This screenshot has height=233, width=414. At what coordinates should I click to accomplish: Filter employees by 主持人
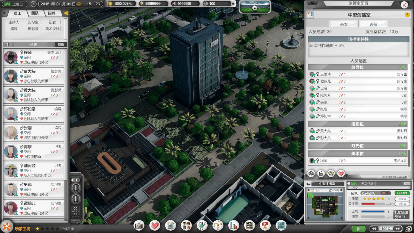click(14, 22)
